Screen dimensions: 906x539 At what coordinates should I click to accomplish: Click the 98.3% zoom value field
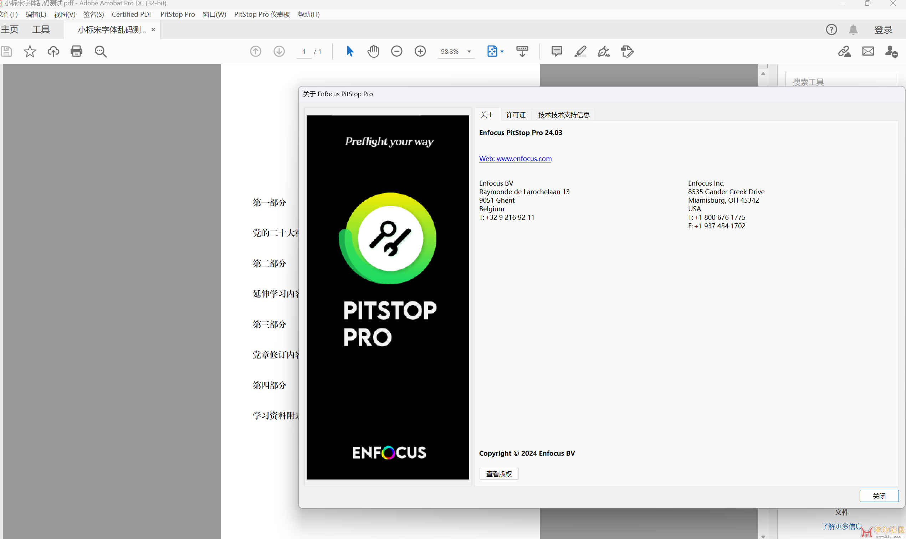pyautogui.click(x=450, y=52)
